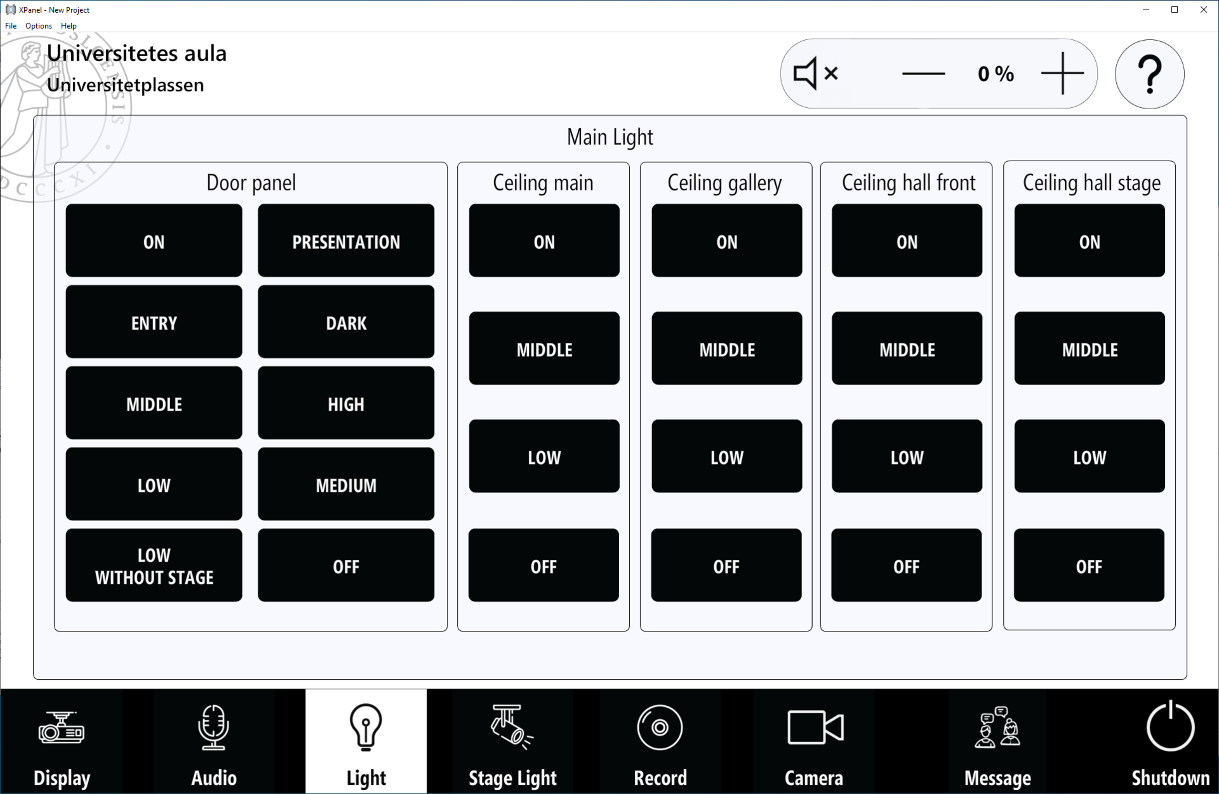This screenshot has height=794, width=1219.
Task: Set Ceiling hall front to LOW
Action: click(907, 456)
